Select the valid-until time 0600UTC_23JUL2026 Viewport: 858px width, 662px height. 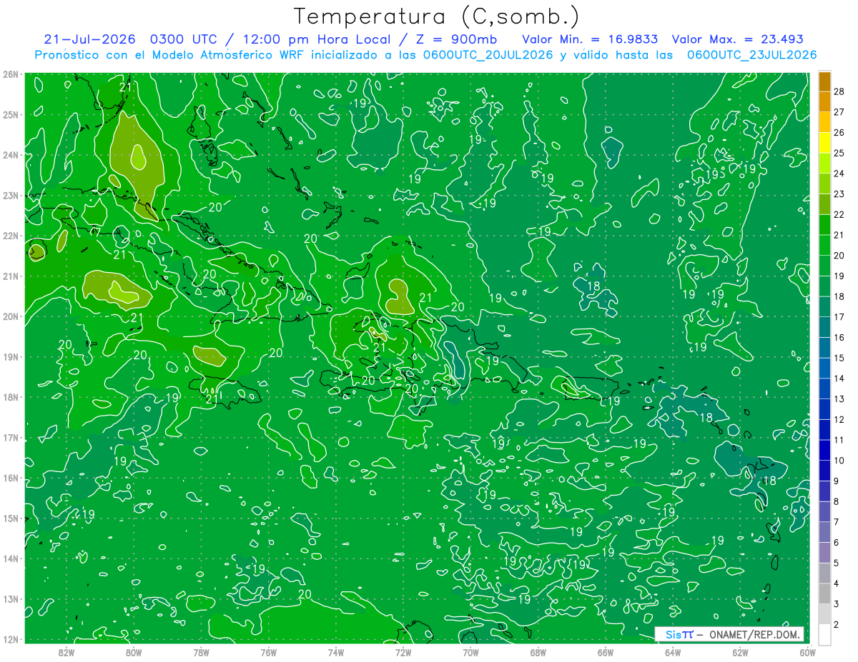[751, 55]
